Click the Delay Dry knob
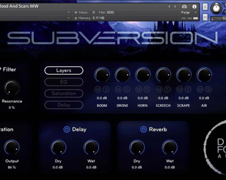The height and width of the screenshot is (180, 226). (58, 147)
